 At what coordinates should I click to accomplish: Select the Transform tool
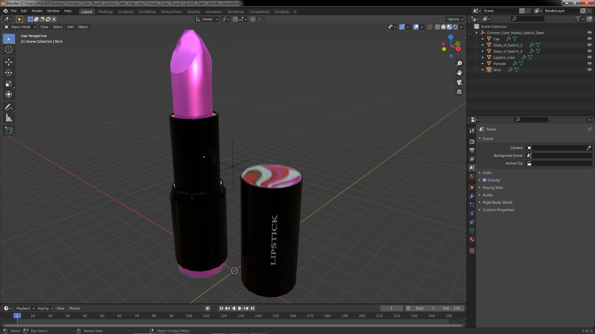coord(9,95)
